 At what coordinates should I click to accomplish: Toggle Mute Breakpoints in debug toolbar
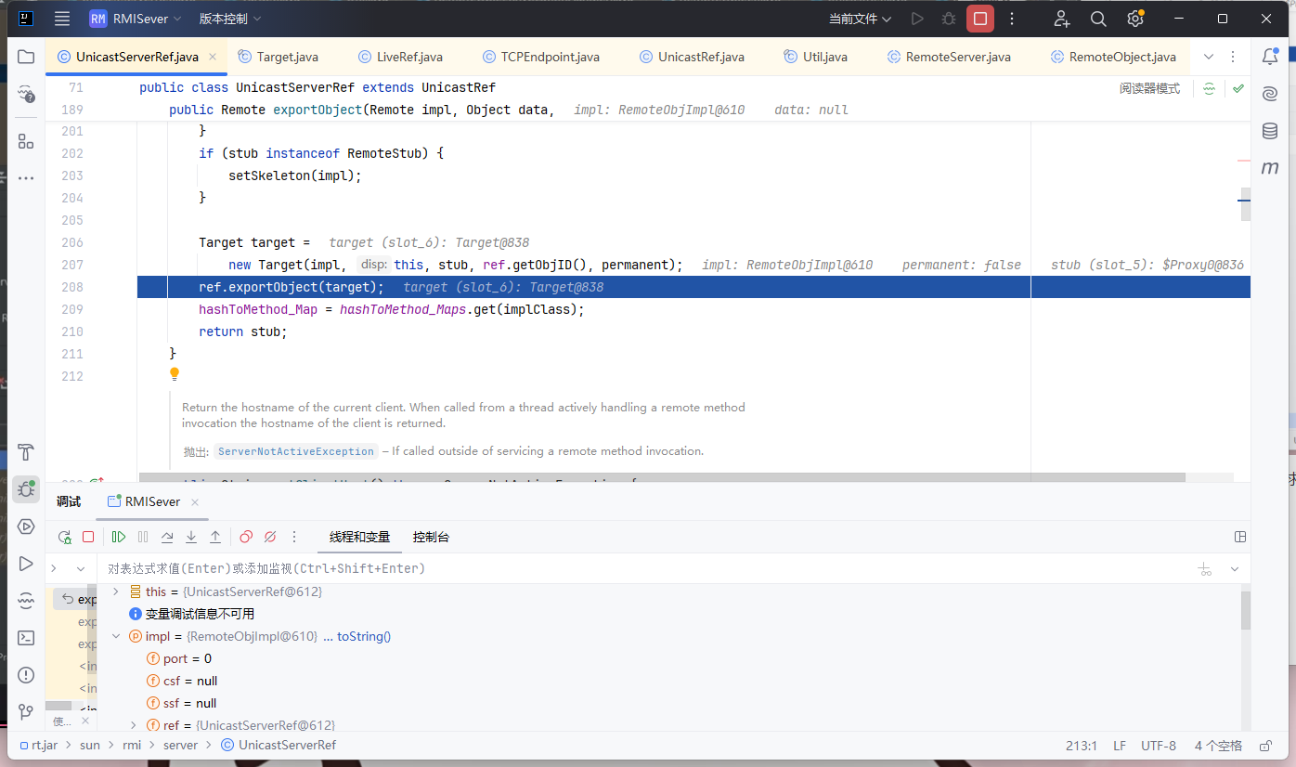(270, 537)
